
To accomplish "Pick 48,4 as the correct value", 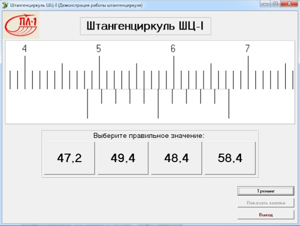I will tap(177, 158).
